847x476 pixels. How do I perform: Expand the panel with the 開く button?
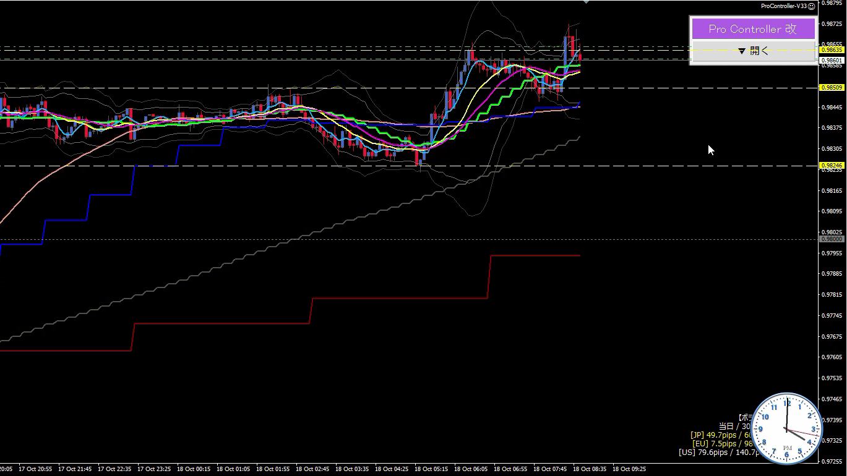[753, 51]
